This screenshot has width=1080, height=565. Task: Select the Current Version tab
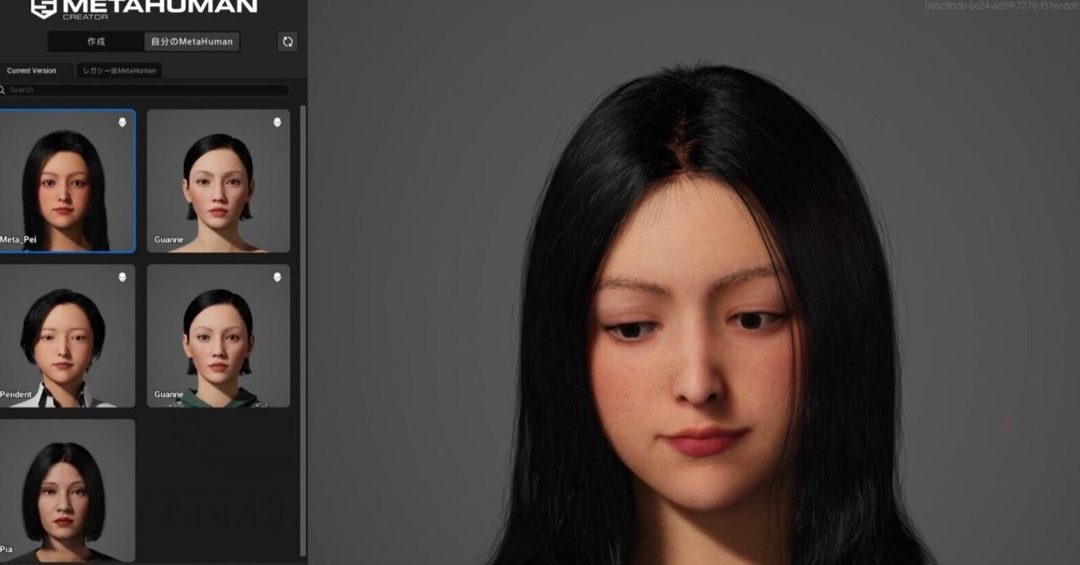click(31, 70)
